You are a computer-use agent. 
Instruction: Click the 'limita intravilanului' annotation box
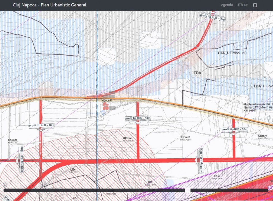[x=258, y=107]
